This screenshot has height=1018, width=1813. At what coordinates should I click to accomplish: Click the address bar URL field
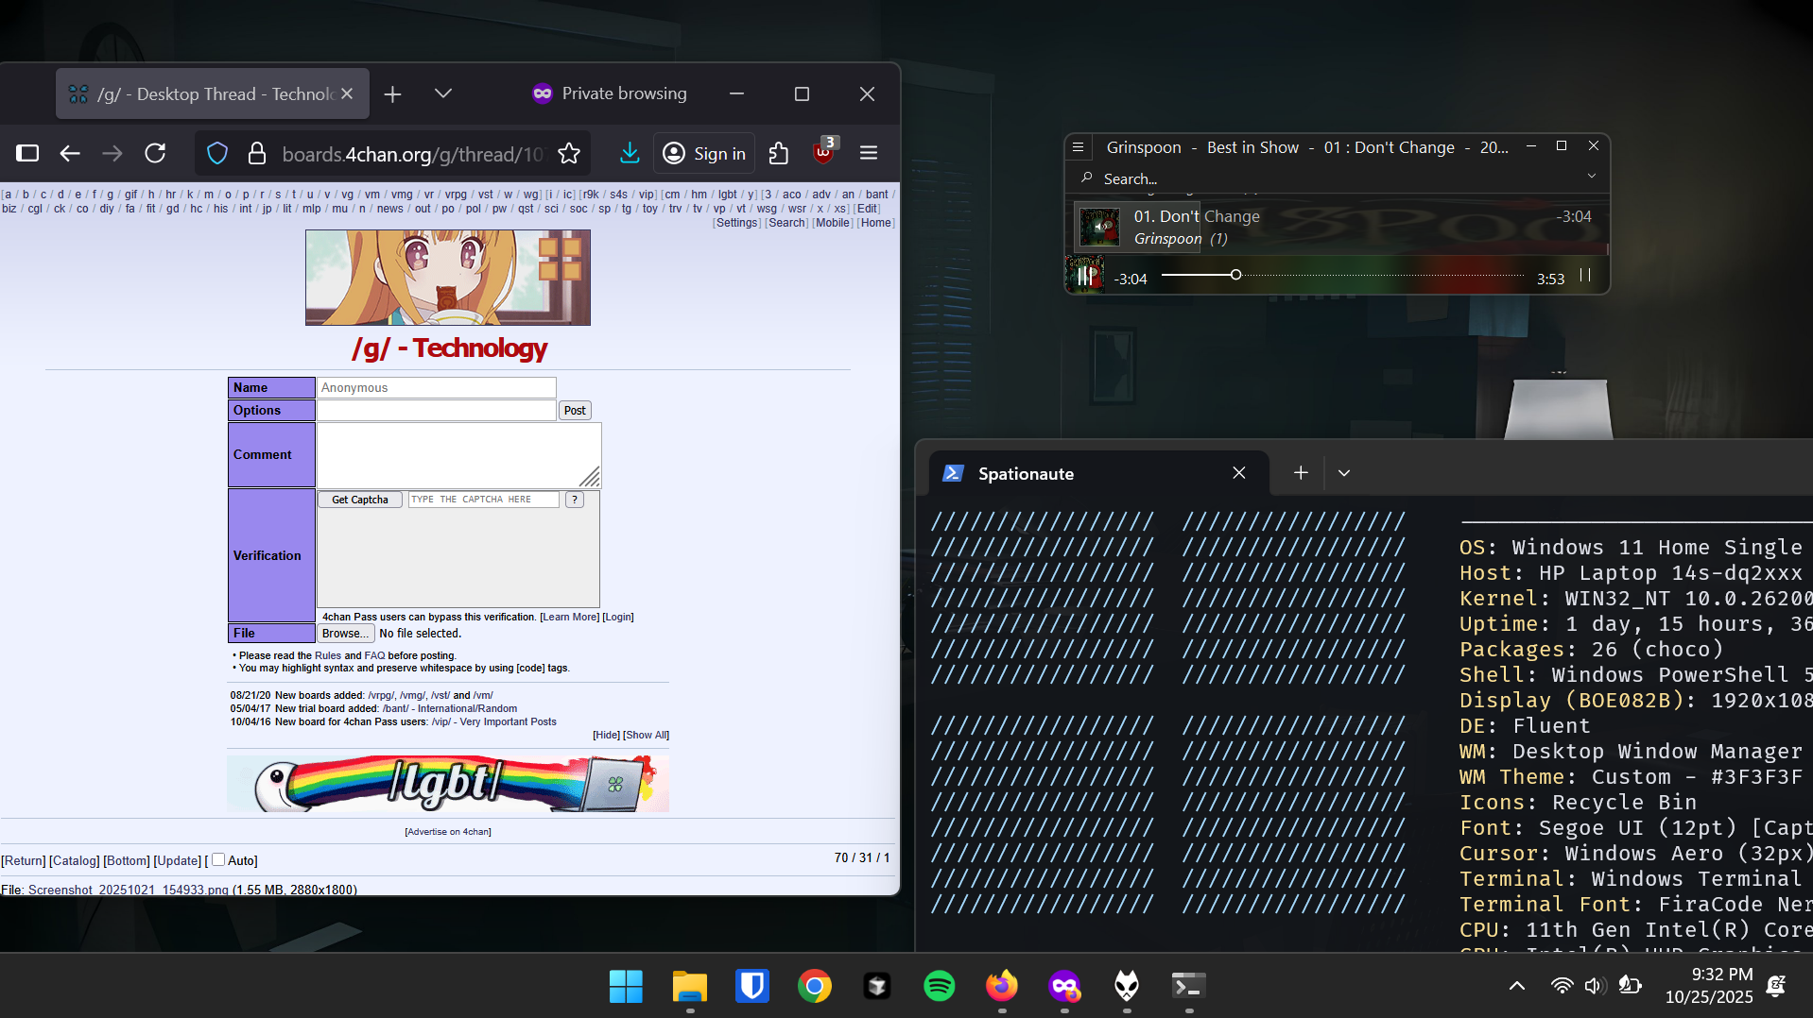tap(413, 154)
